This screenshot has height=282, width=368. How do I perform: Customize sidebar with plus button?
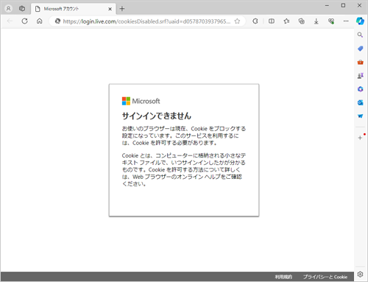[x=360, y=138]
